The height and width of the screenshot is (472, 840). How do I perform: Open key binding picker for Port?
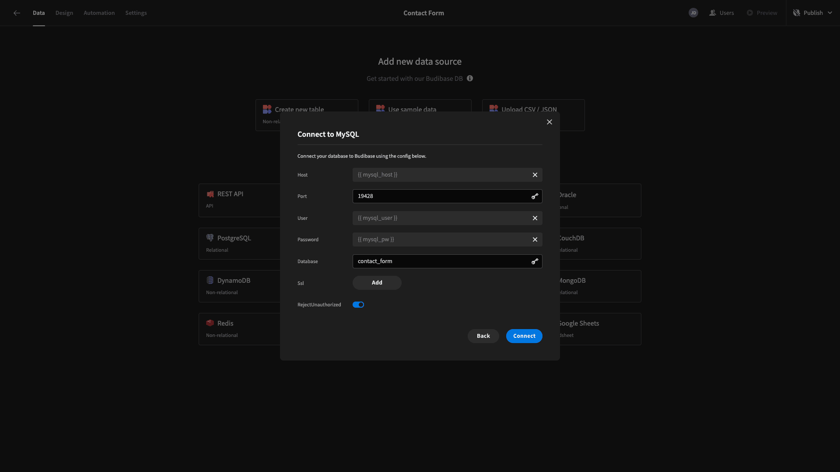tap(535, 196)
